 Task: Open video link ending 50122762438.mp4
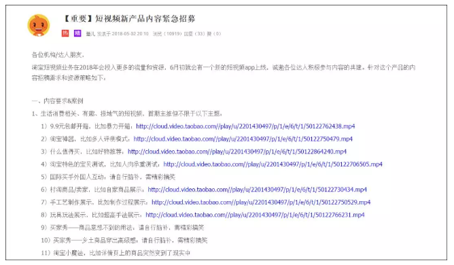click(x=245, y=126)
